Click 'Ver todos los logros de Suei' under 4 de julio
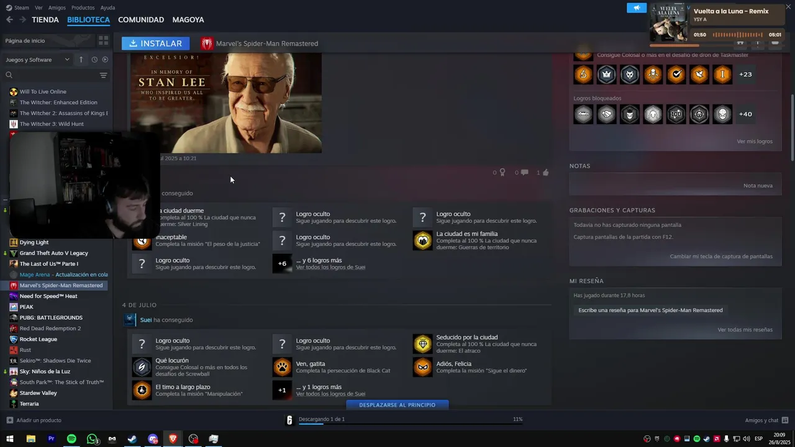Image resolution: width=795 pixels, height=447 pixels. (330, 394)
